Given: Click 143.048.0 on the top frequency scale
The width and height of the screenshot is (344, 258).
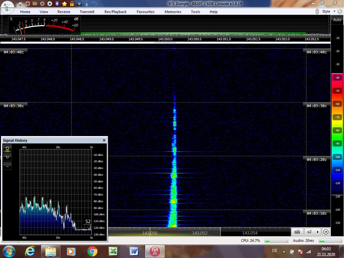Looking at the screenshot, I should 48,39.
